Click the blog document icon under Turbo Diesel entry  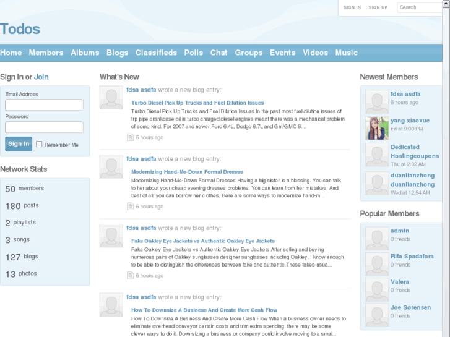point(130,137)
